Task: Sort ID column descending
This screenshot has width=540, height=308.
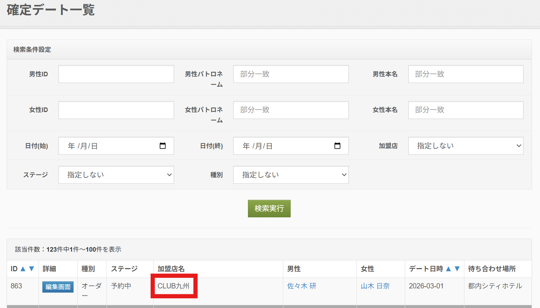Action: tap(32, 269)
